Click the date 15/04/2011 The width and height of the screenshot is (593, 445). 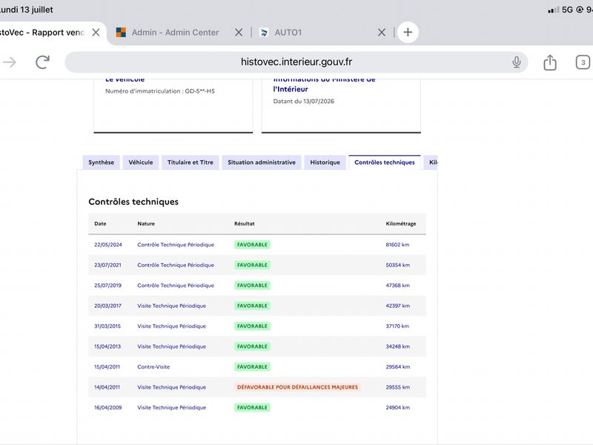click(107, 366)
